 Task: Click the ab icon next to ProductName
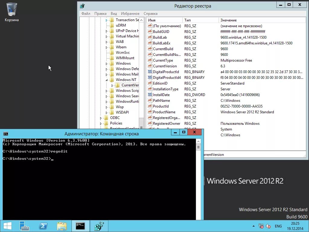(150, 112)
